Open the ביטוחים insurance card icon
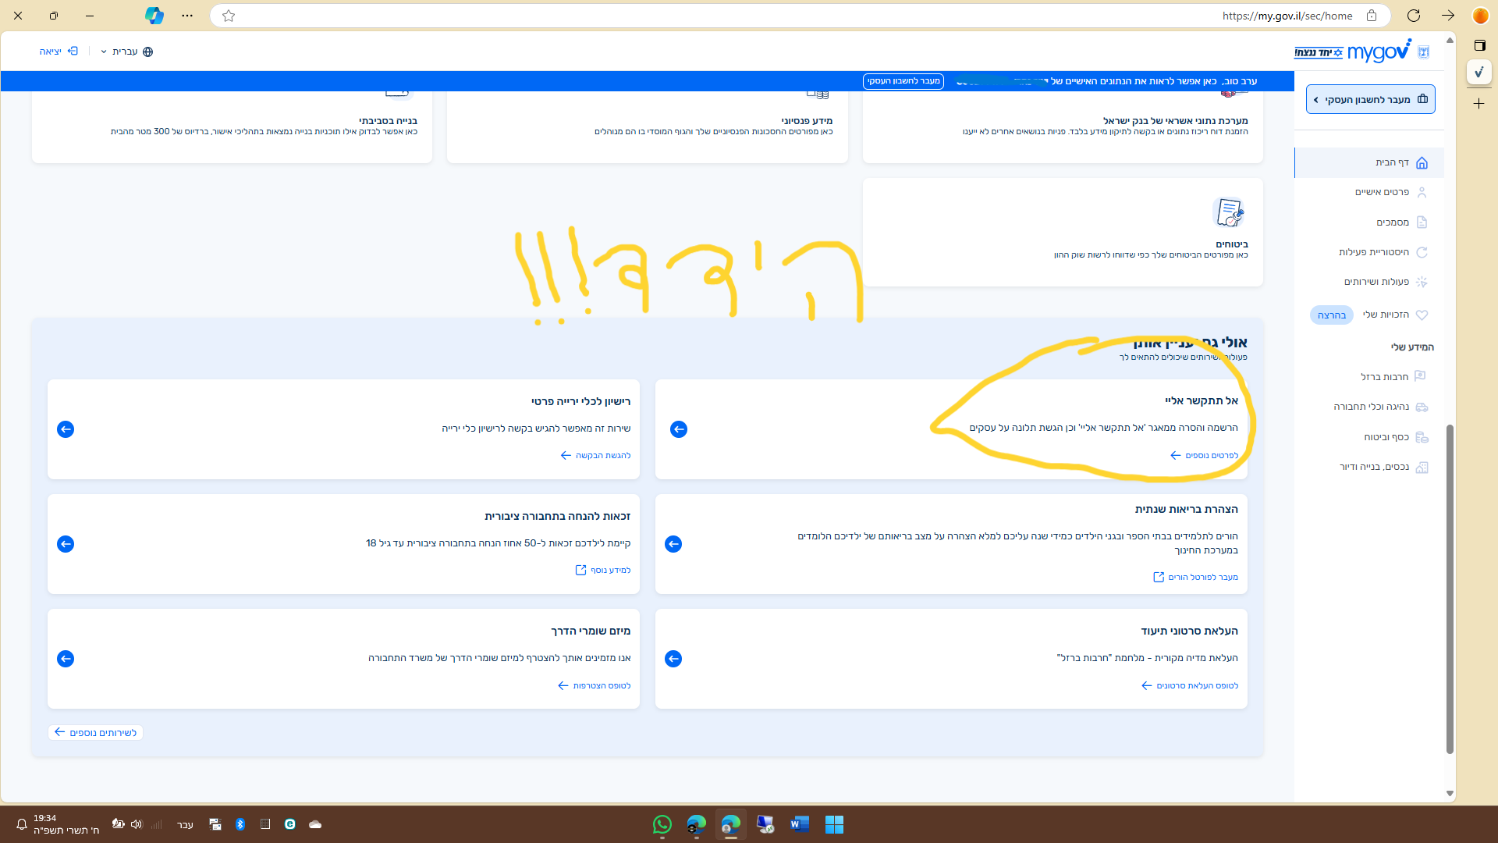The height and width of the screenshot is (843, 1498). 1229,212
